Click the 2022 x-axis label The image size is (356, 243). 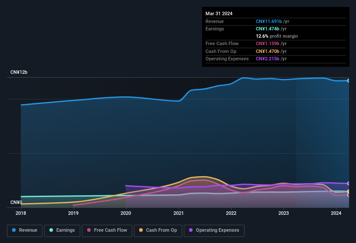(x=231, y=213)
